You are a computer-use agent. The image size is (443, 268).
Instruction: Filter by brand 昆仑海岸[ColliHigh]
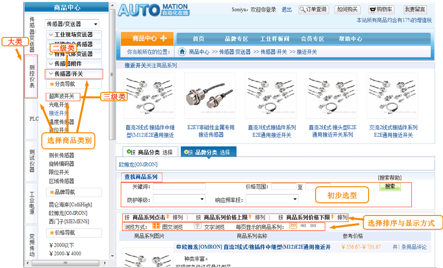point(71,204)
